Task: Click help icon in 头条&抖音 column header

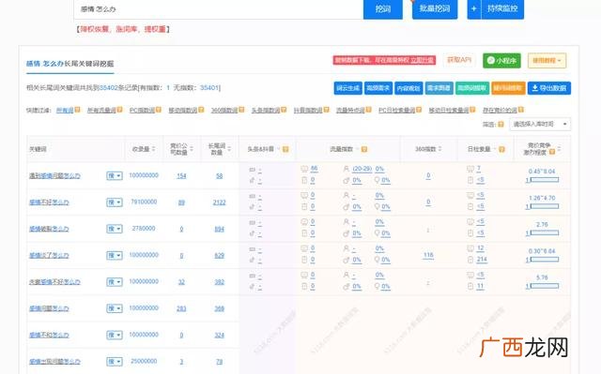Action: point(285,149)
